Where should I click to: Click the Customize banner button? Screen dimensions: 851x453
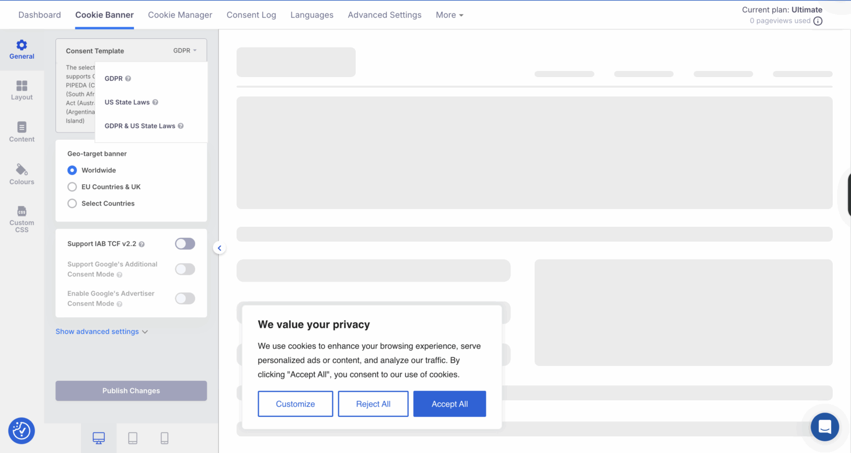(x=295, y=404)
